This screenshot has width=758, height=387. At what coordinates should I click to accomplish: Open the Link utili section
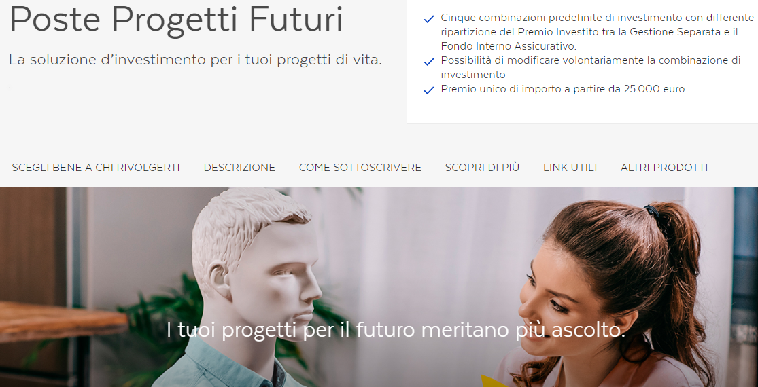click(x=570, y=168)
